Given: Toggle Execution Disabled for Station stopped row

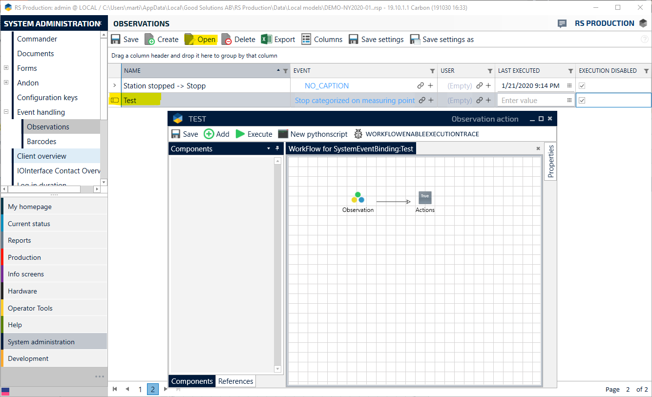Looking at the screenshot, I should click(x=582, y=86).
